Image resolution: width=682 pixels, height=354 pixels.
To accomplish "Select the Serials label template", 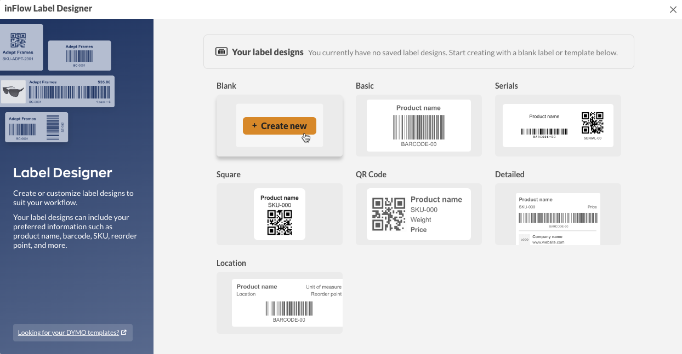I will [x=558, y=125].
